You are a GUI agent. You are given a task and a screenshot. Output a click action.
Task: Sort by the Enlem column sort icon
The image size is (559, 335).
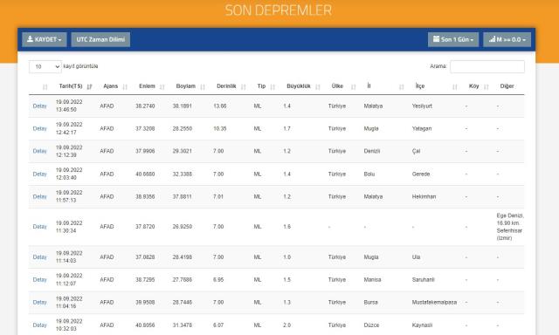[162, 86]
